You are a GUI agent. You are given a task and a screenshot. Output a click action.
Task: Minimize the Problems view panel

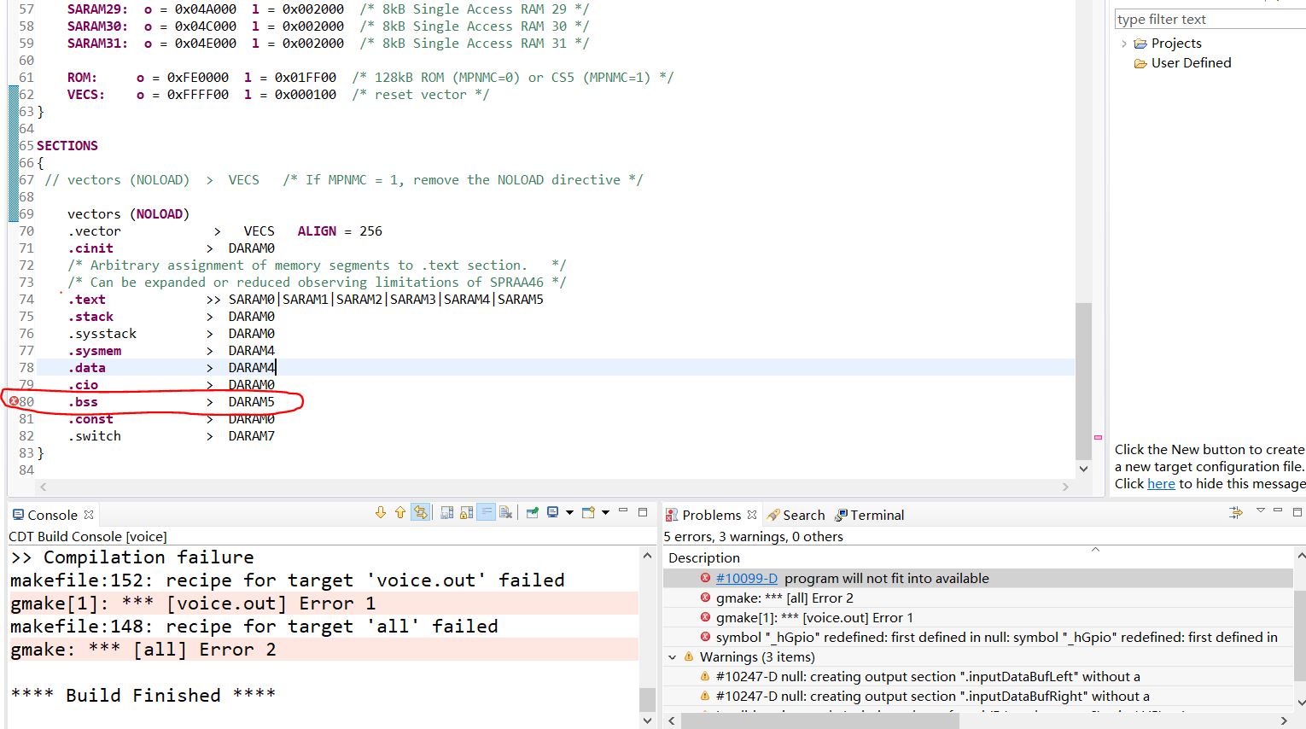[1278, 511]
